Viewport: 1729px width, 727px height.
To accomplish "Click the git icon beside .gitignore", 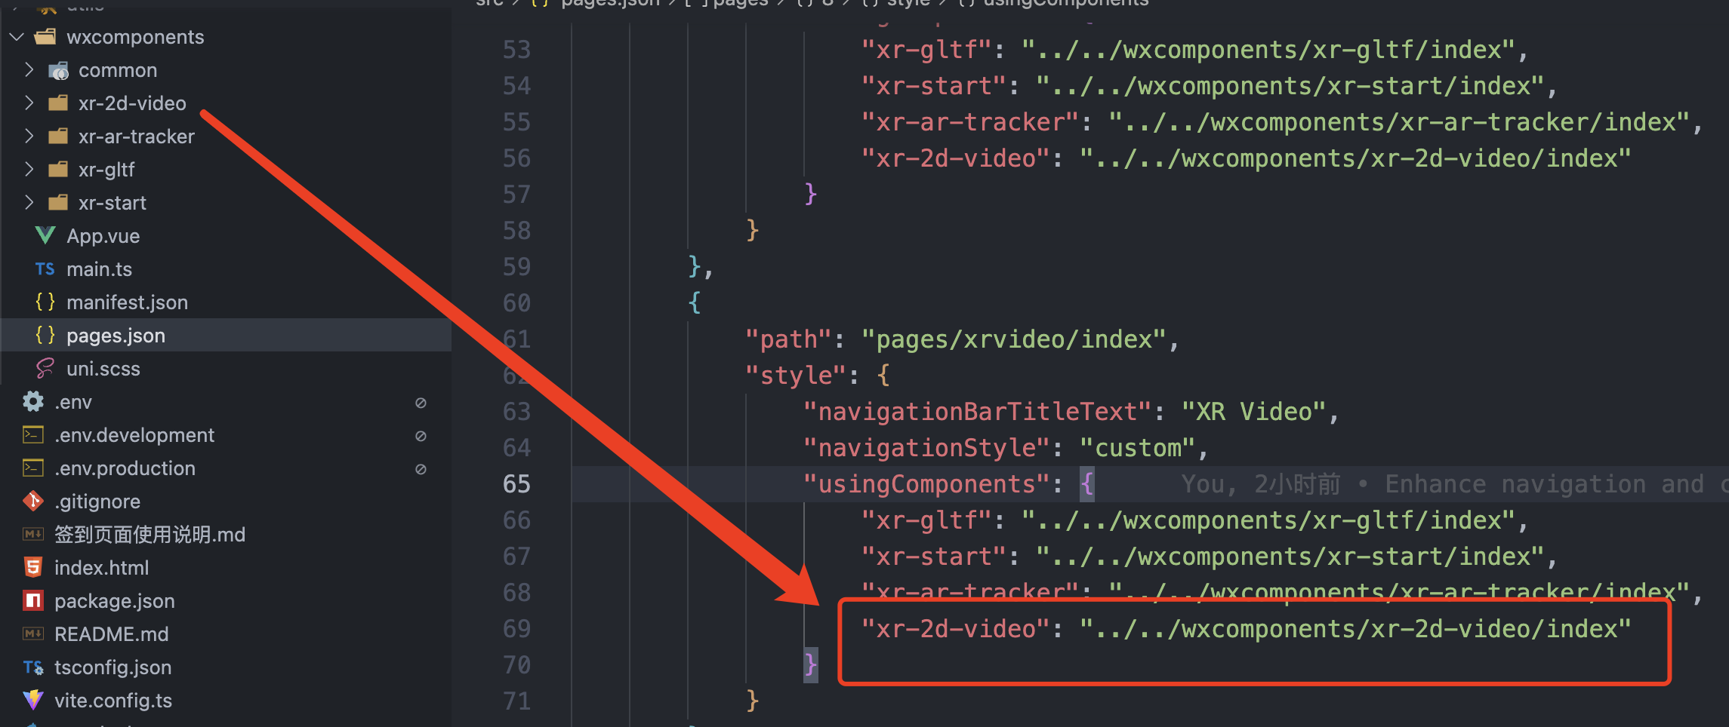I will [x=33, y=501].
